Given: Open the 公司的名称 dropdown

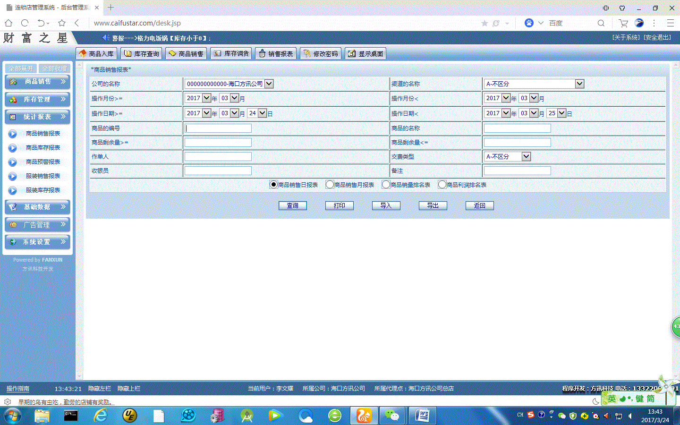Looking at the screenshot, I should (x=269, y=84).
